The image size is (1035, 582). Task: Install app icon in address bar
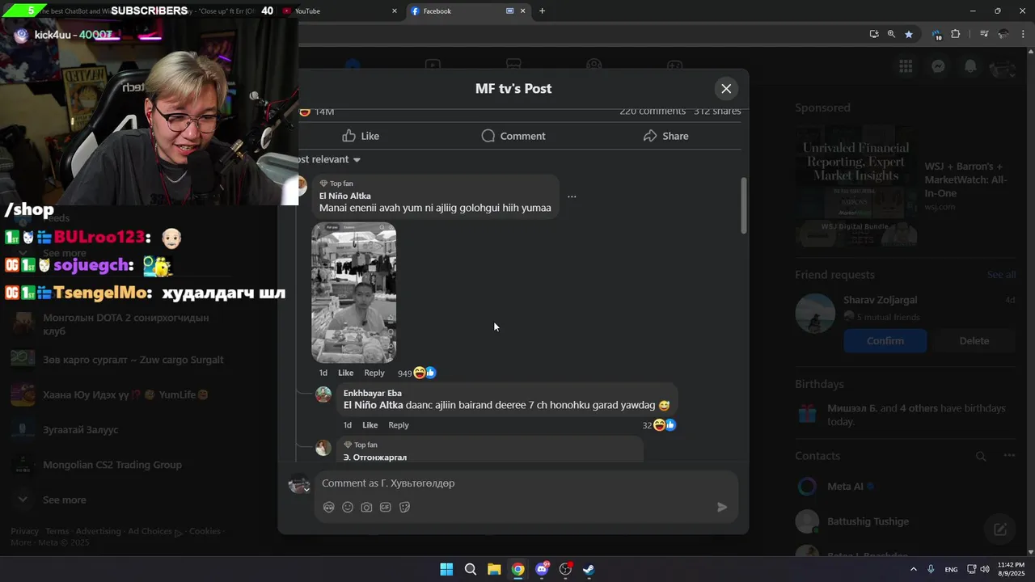[874, 34]
